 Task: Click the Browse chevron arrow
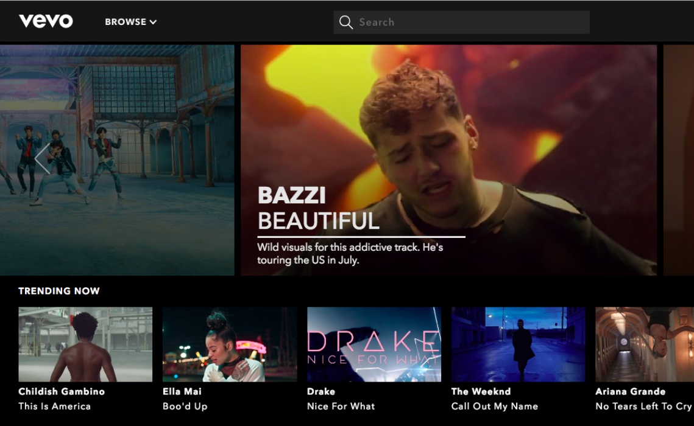pyautogui.click(x=153, y=22)
